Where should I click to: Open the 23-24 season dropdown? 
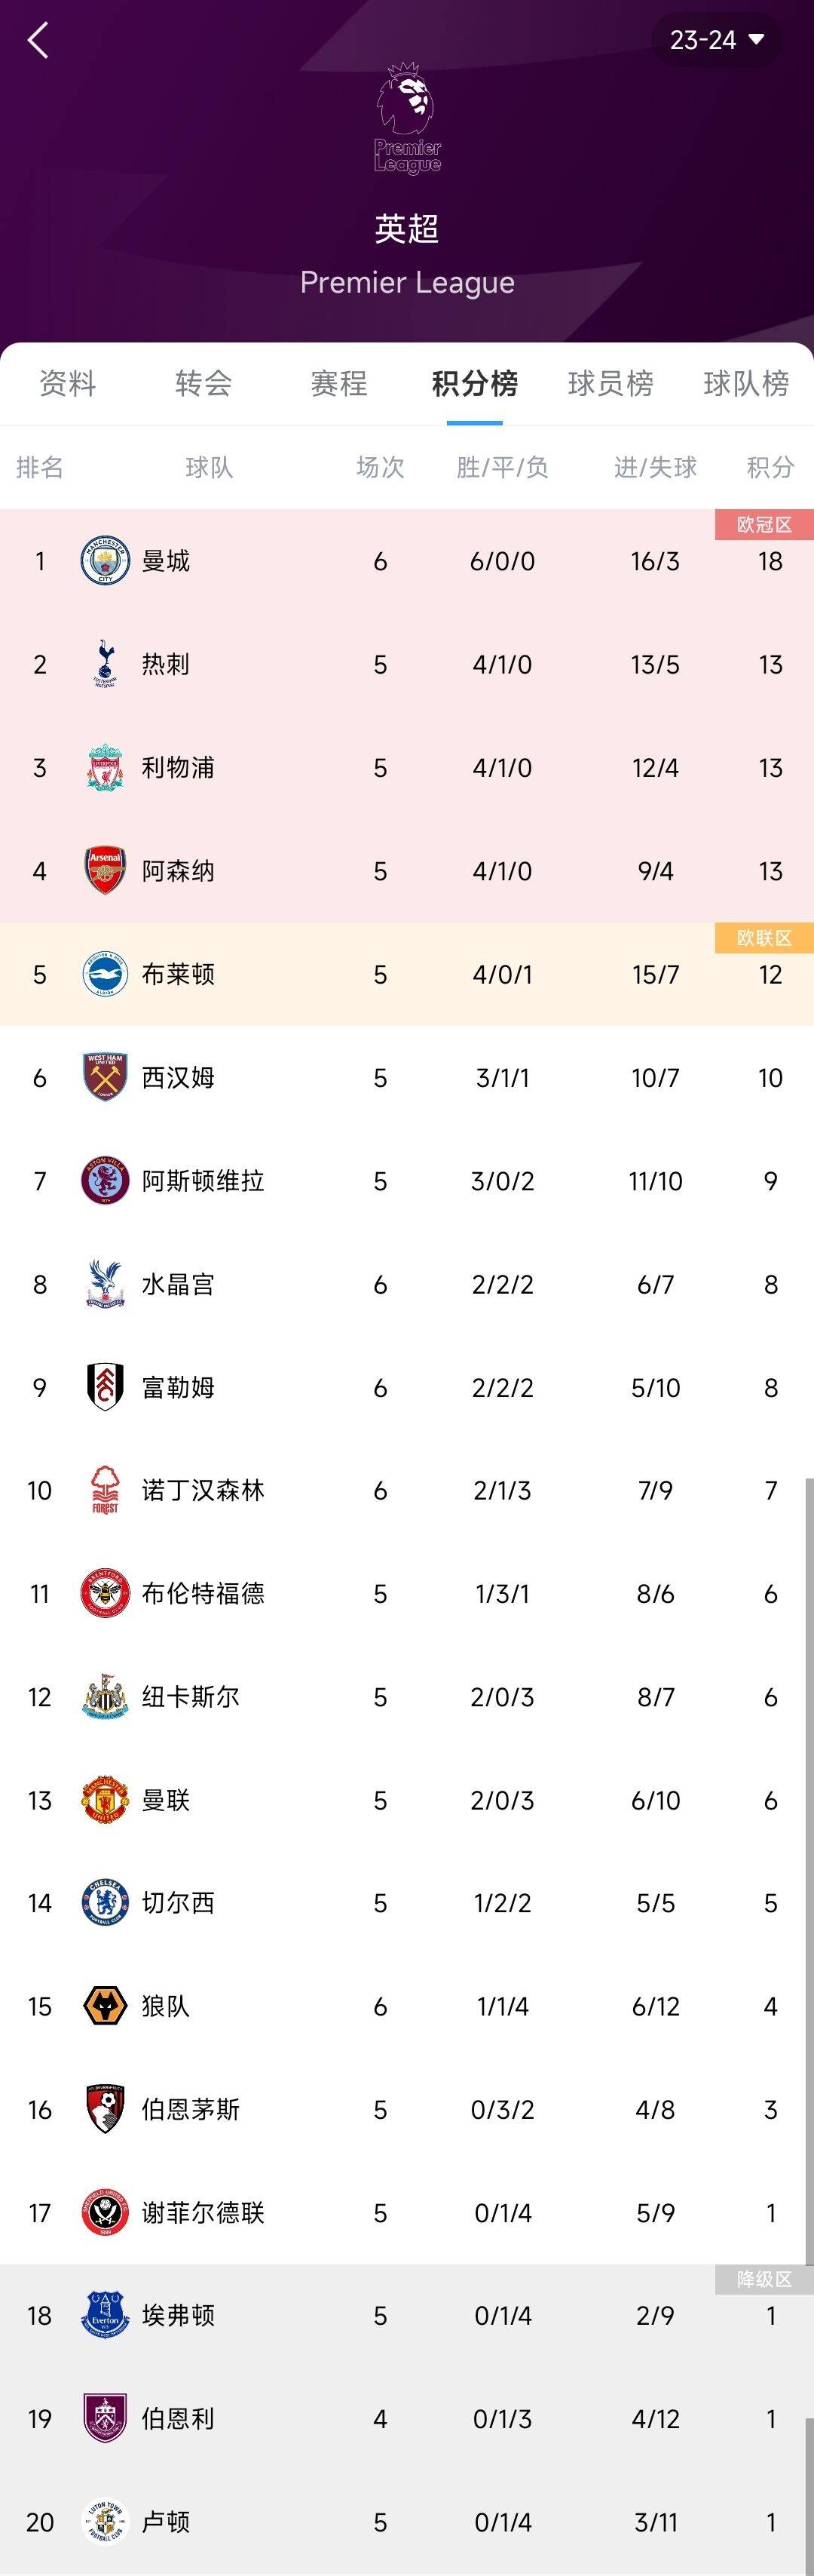click(x=716, y=40)
